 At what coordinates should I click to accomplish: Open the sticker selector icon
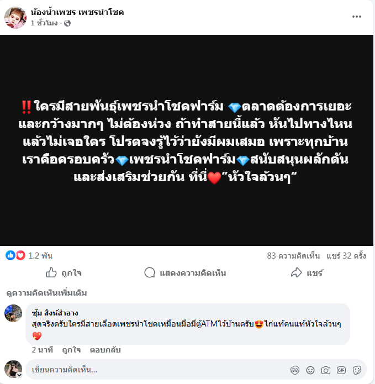pyautogui.click(x=357, y=370)
